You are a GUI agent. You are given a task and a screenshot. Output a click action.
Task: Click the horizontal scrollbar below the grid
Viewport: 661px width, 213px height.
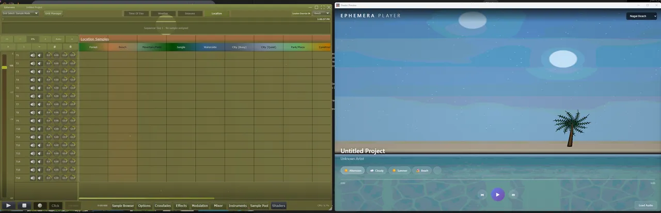147,198
